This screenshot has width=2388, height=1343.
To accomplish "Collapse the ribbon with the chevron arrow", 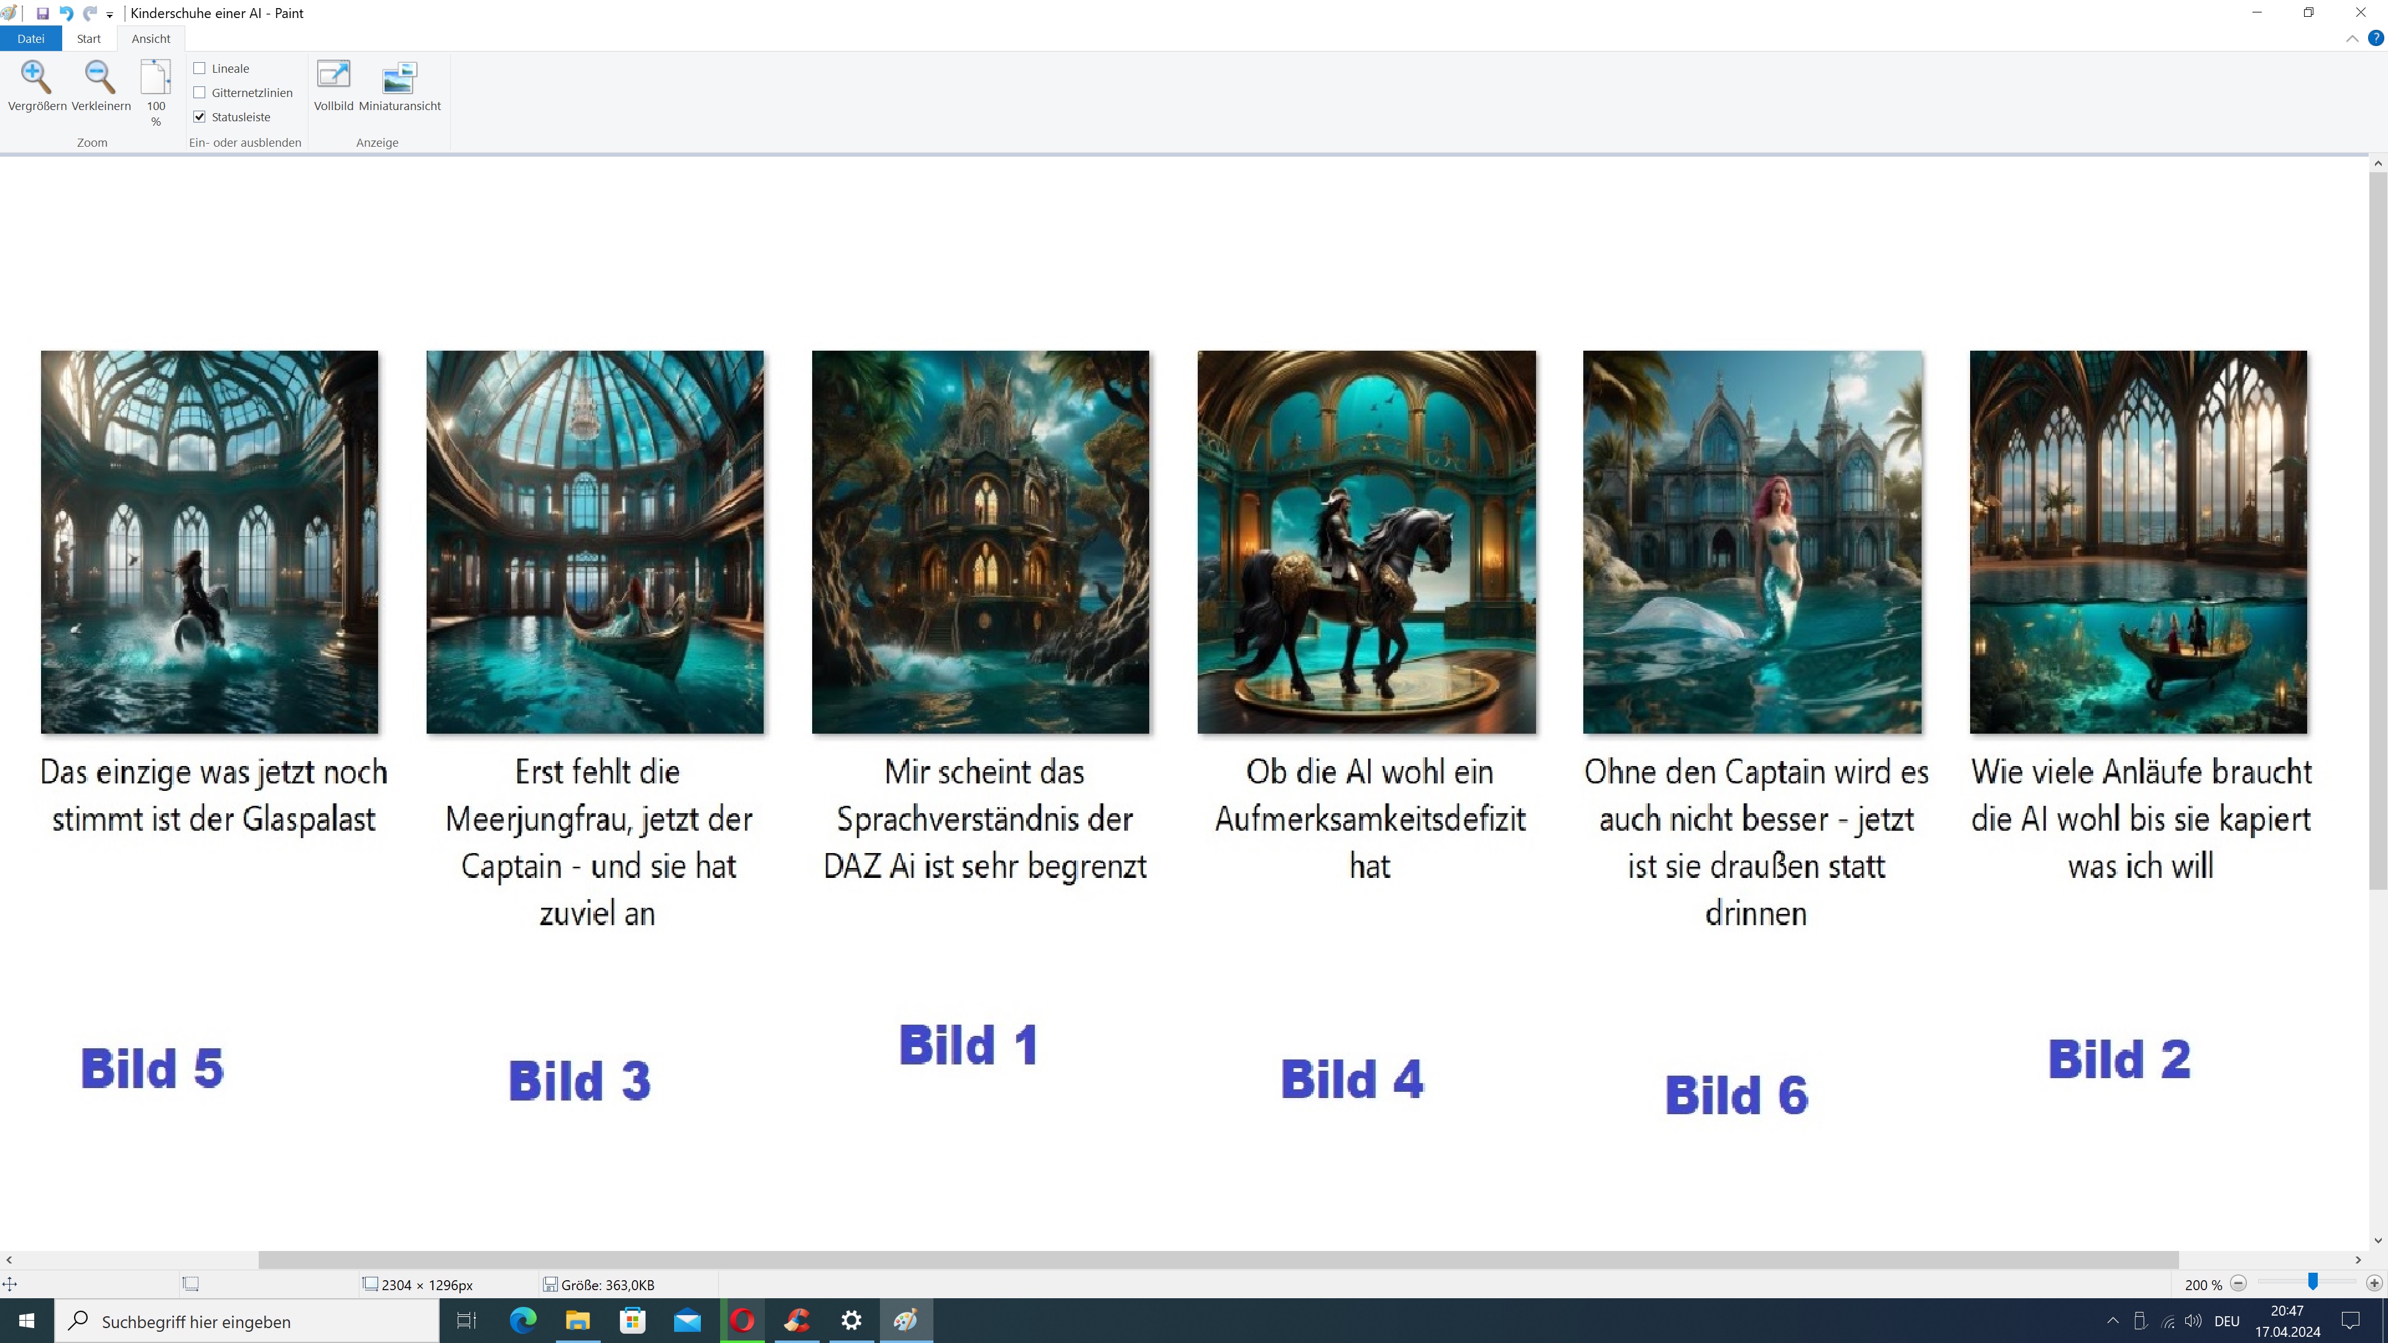I will [x=2352, y=39].
